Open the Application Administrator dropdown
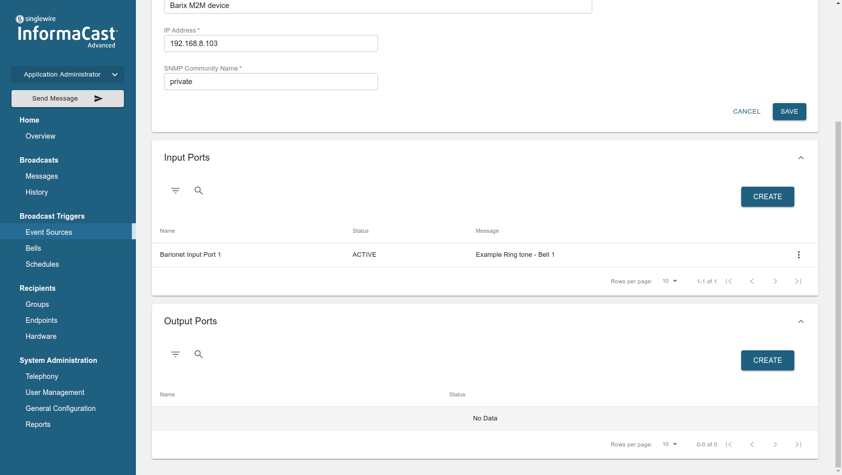Viewport: 842px width, 475px height. [68, 75]
